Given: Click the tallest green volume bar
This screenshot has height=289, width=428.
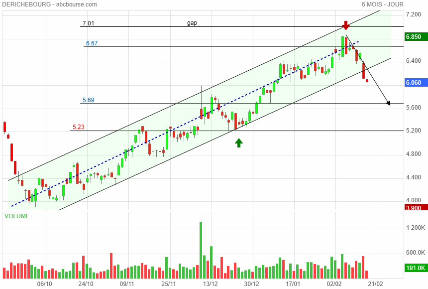Looking at the screenshot, I should (x=201, y=250).
